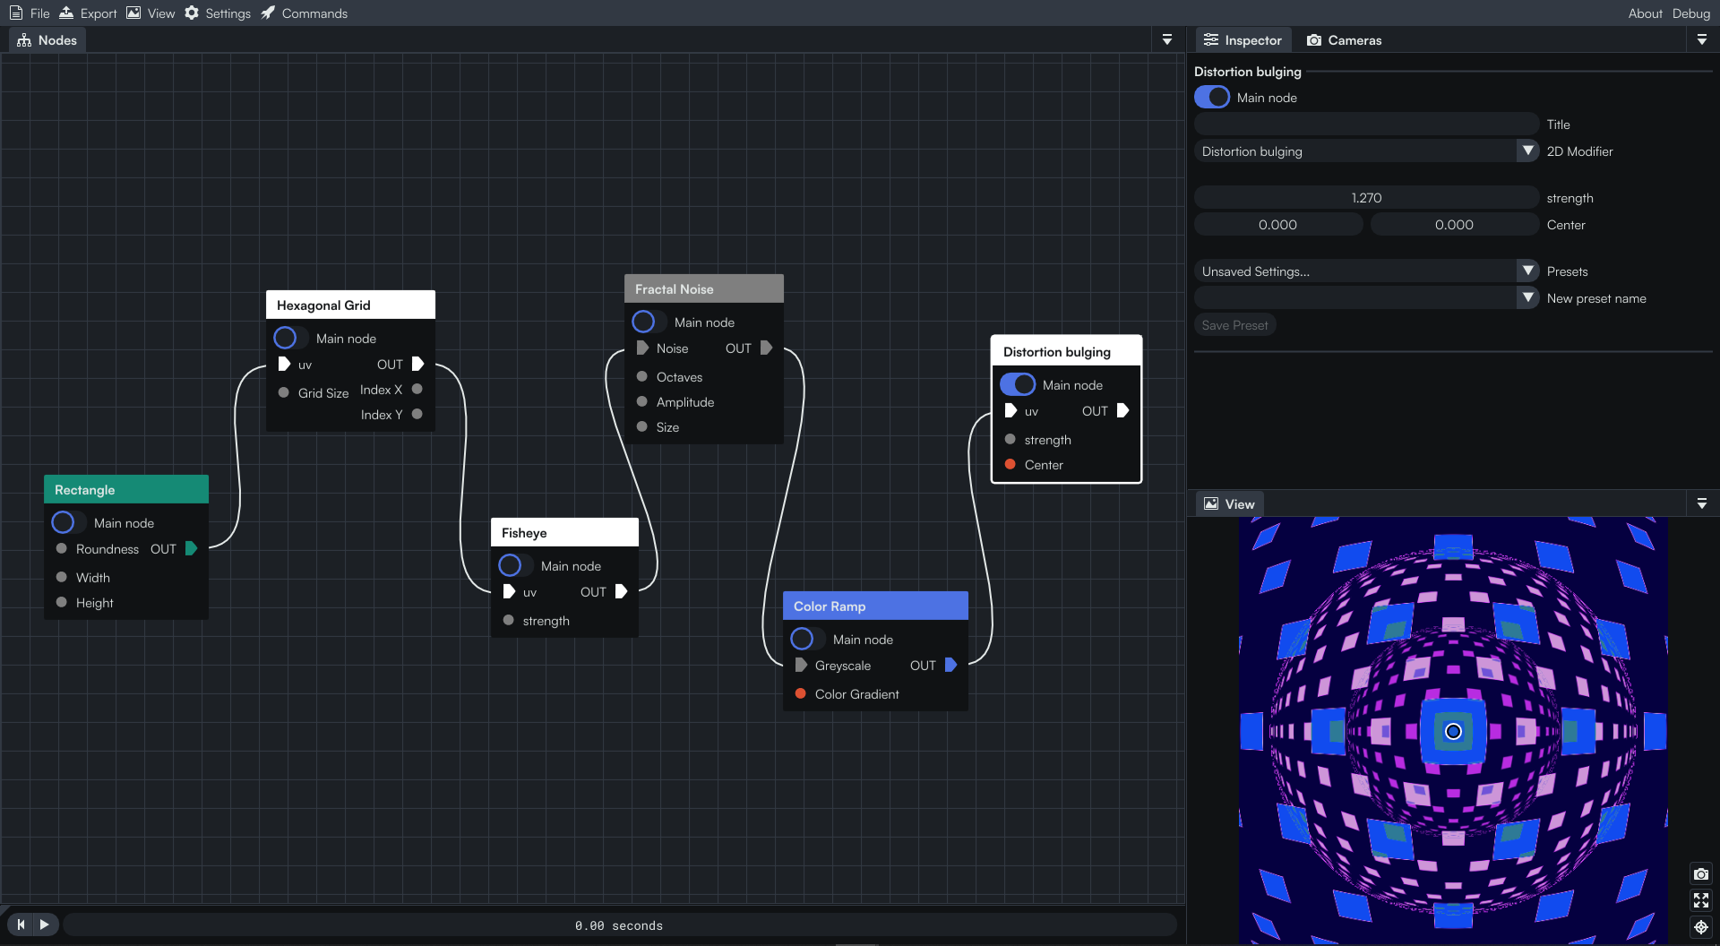Viewport: 1720px width, 946px height.
Task: Click the fullscreen expand icon in View
Action: (1700, 900)
